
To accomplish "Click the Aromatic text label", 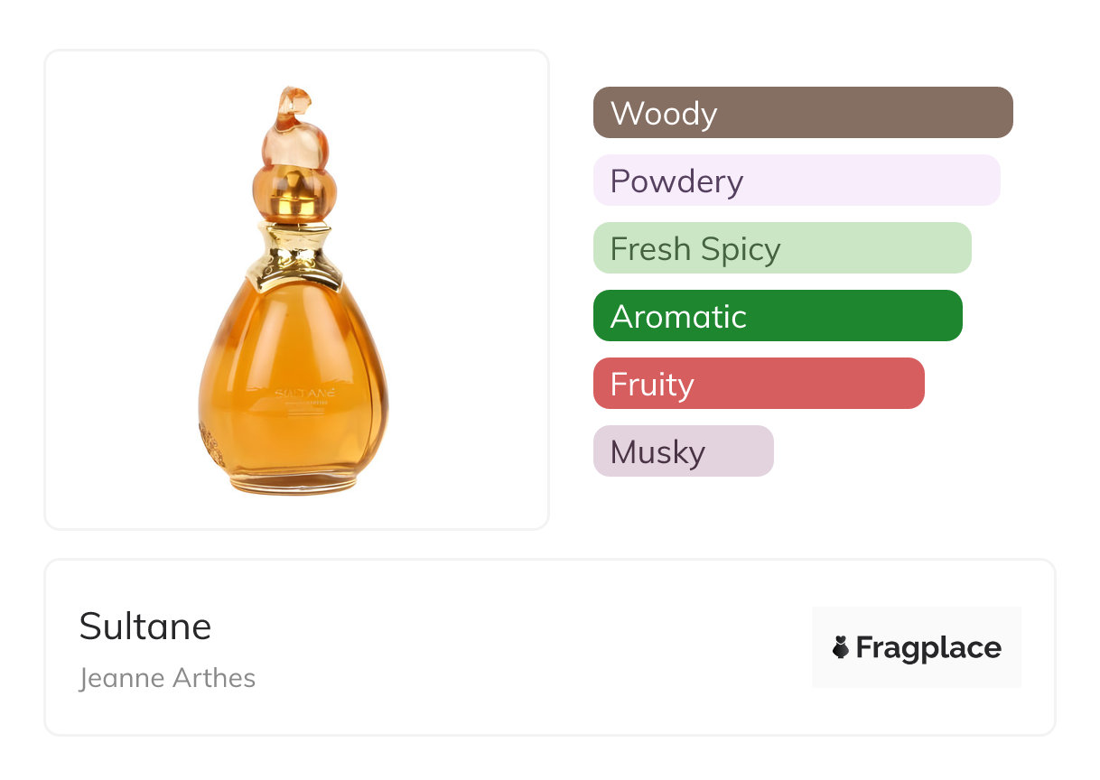I will pos(678,317).
